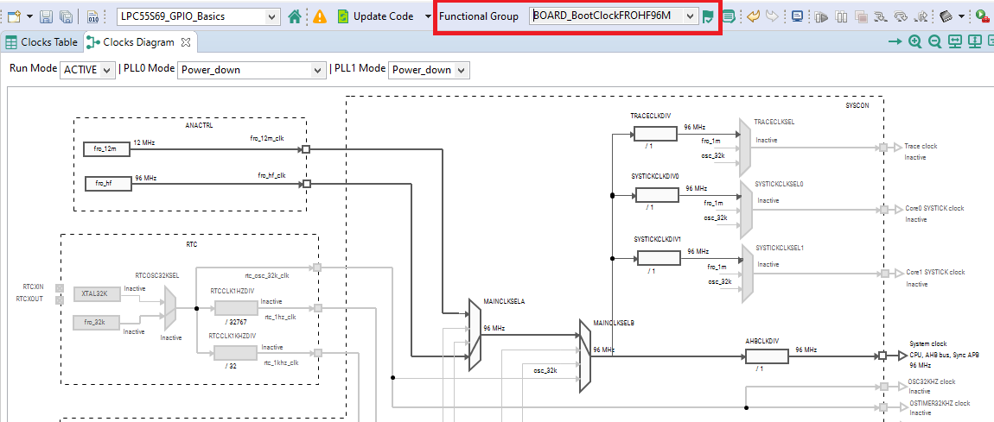Screen dimensions: 994x422
Task: Select the MAINCLKSELA multiplexer in diagram
Action: click(474, 335)
